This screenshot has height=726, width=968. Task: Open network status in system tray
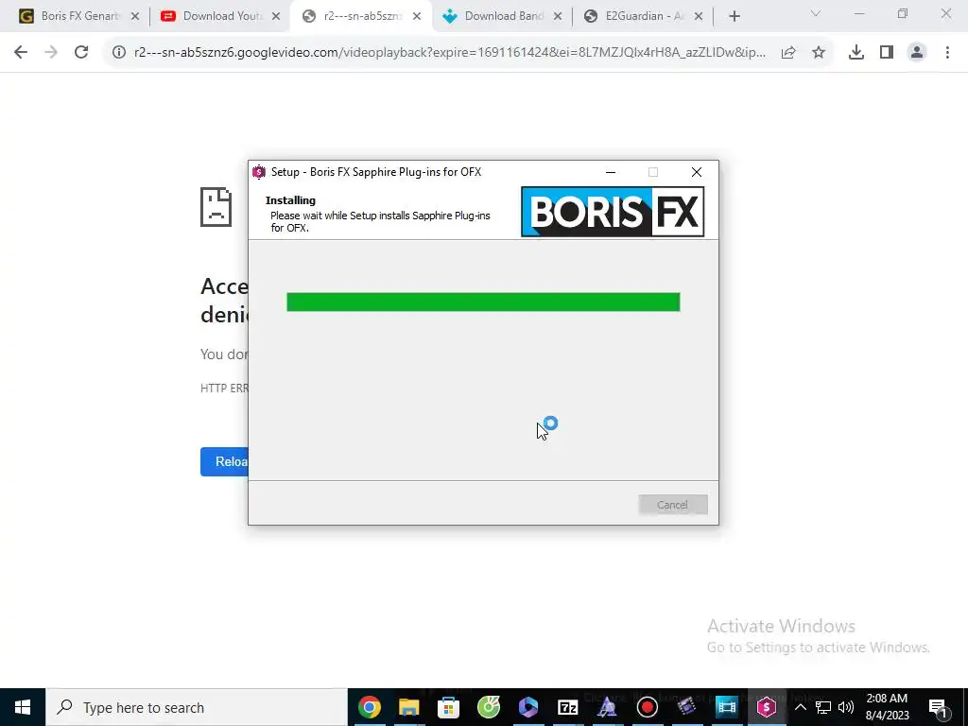click(823, 707)
